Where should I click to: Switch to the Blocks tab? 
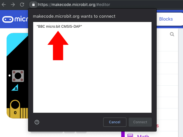[x=166, y=19]
